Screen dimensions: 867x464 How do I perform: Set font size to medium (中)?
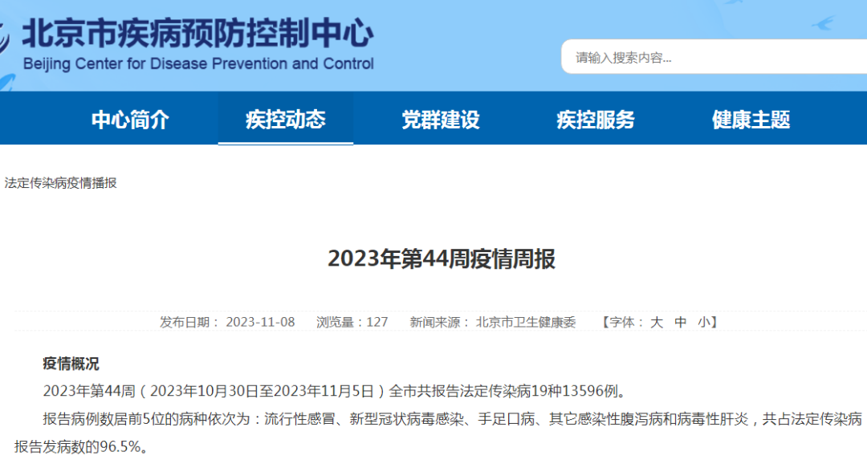[681, 322]
